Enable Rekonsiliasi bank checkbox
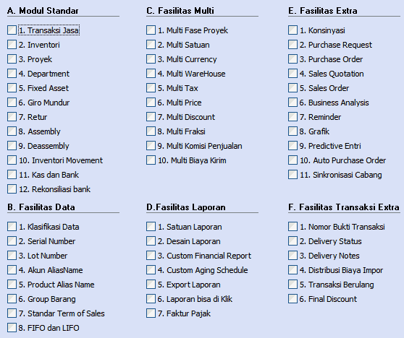 tap(12, 189)
